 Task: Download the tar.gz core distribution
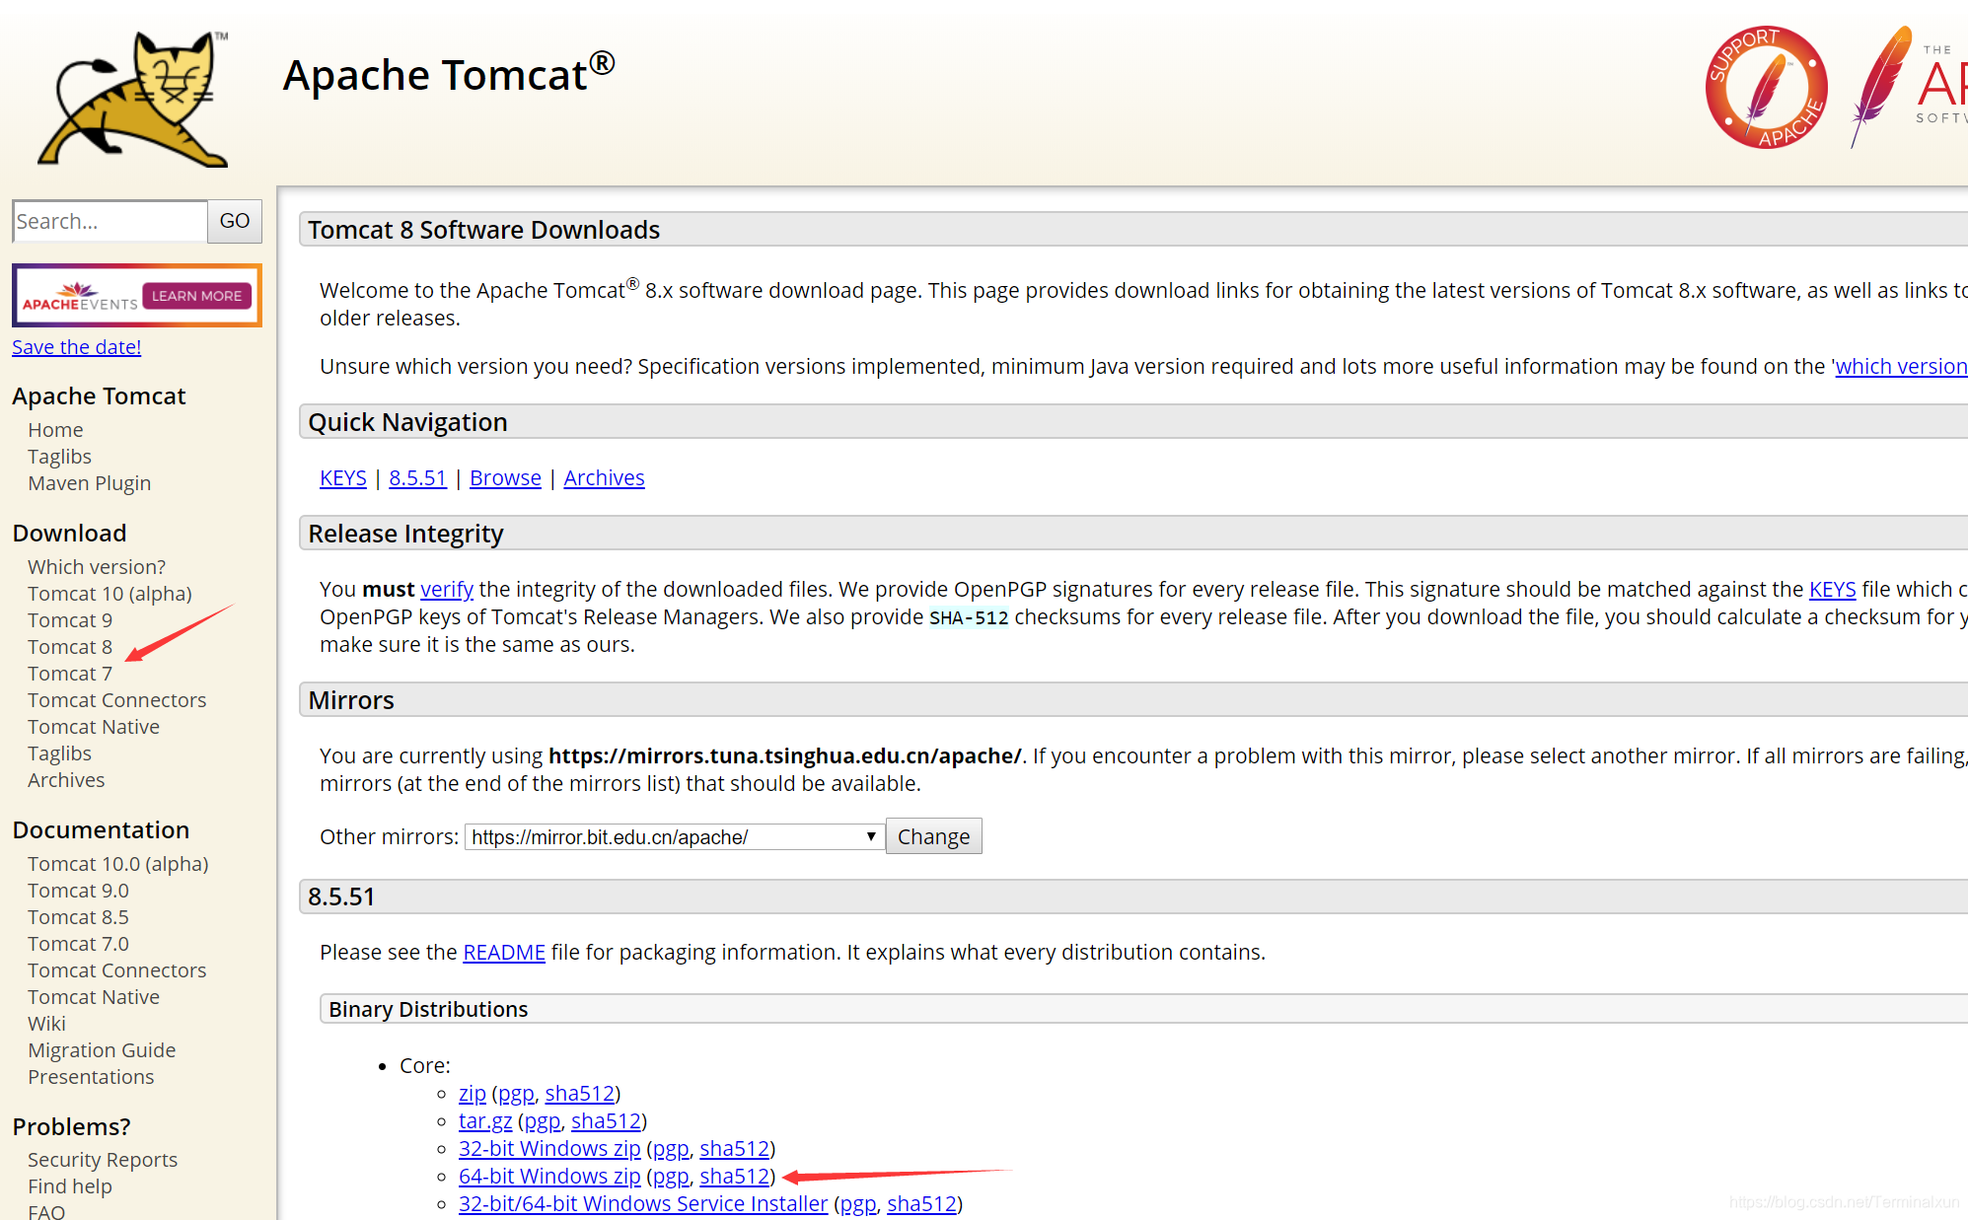484,1120
